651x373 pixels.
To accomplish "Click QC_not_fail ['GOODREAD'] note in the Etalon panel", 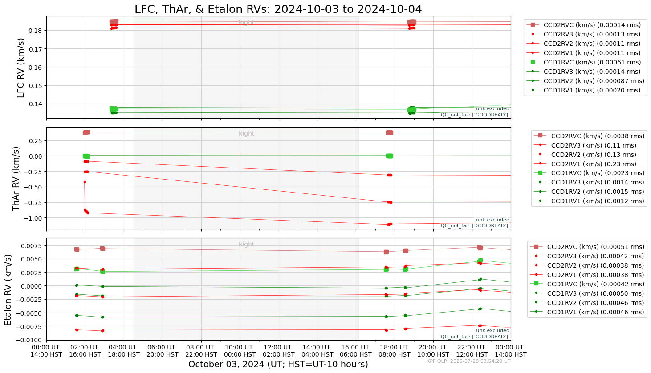I will pos(474,337).
